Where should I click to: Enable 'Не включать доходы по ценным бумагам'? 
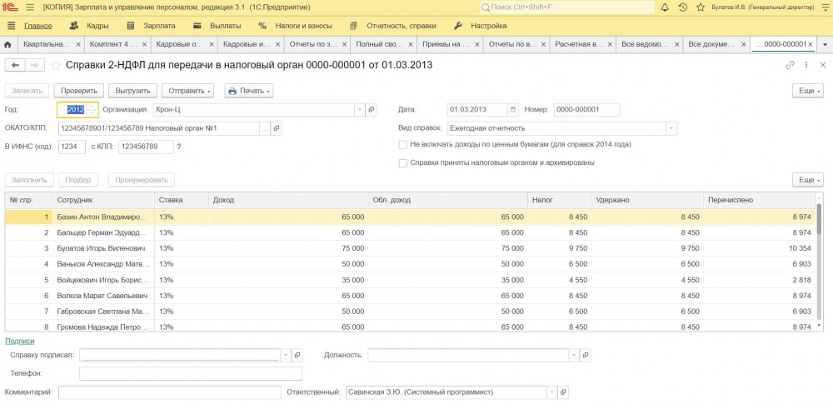point(403,144)
